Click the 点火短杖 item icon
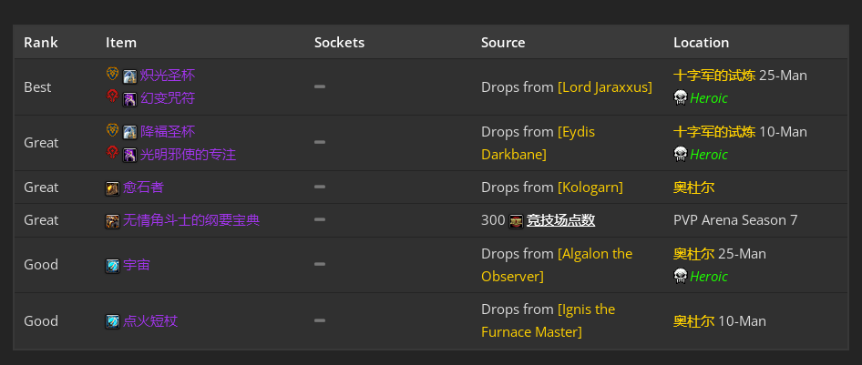The image size is (862, 365). [x=113, y=321]
